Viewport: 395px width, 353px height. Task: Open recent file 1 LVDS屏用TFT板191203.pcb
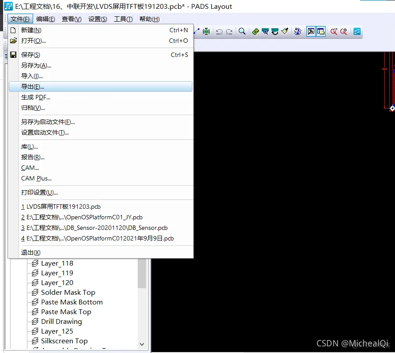coord(101,207)
